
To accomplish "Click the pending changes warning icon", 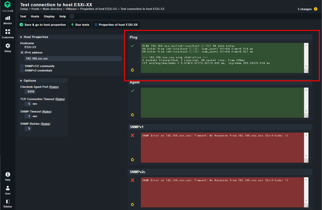I will tap(316, 9).
